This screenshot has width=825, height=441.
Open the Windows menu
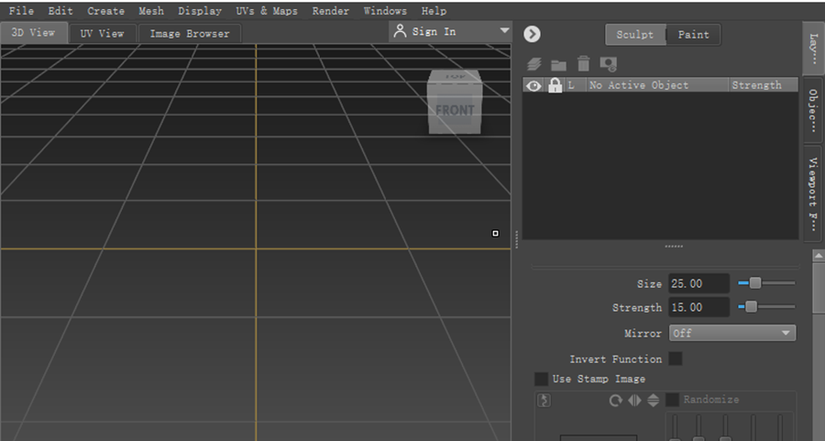(x=385, y=10)
